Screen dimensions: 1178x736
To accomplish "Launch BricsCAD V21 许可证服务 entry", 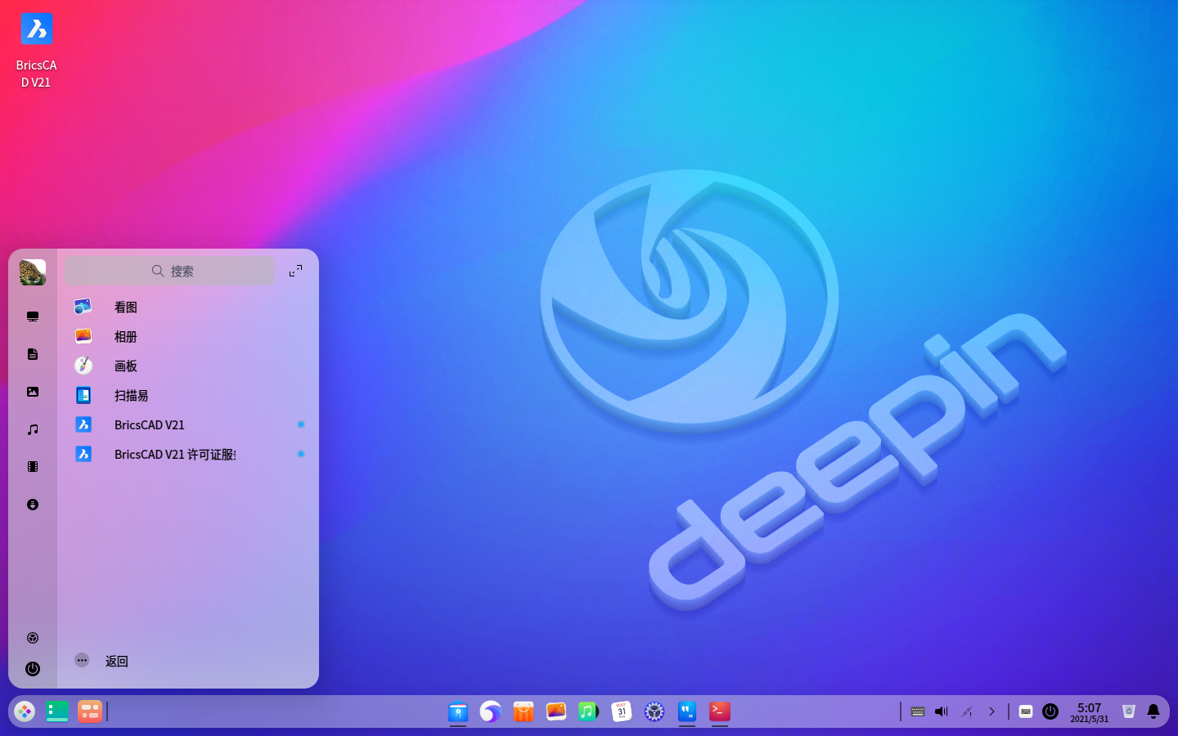I will click(x=188, y=454).
